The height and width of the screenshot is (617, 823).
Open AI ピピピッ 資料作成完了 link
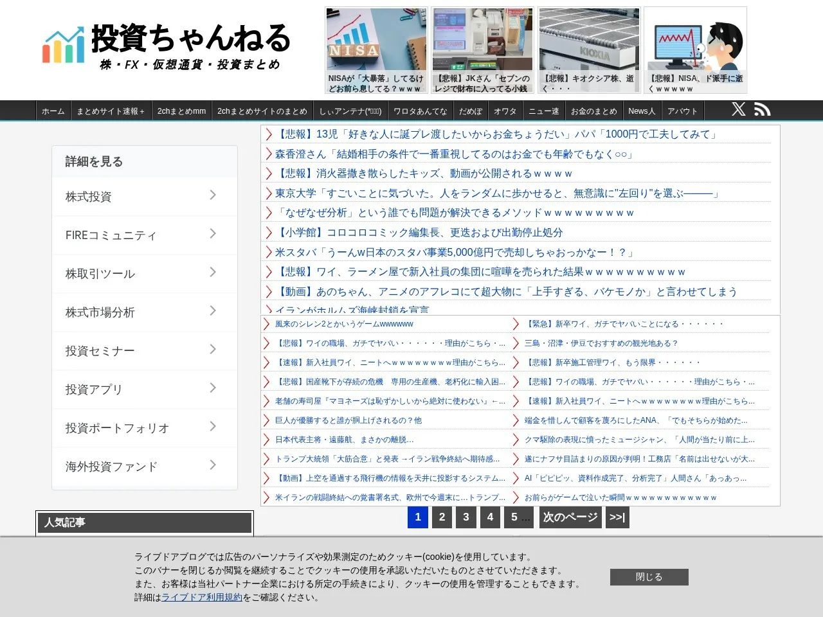point(636,478)
